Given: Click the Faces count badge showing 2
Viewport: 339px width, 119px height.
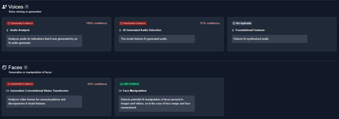Looking at the screenshot, I should 25,67.
